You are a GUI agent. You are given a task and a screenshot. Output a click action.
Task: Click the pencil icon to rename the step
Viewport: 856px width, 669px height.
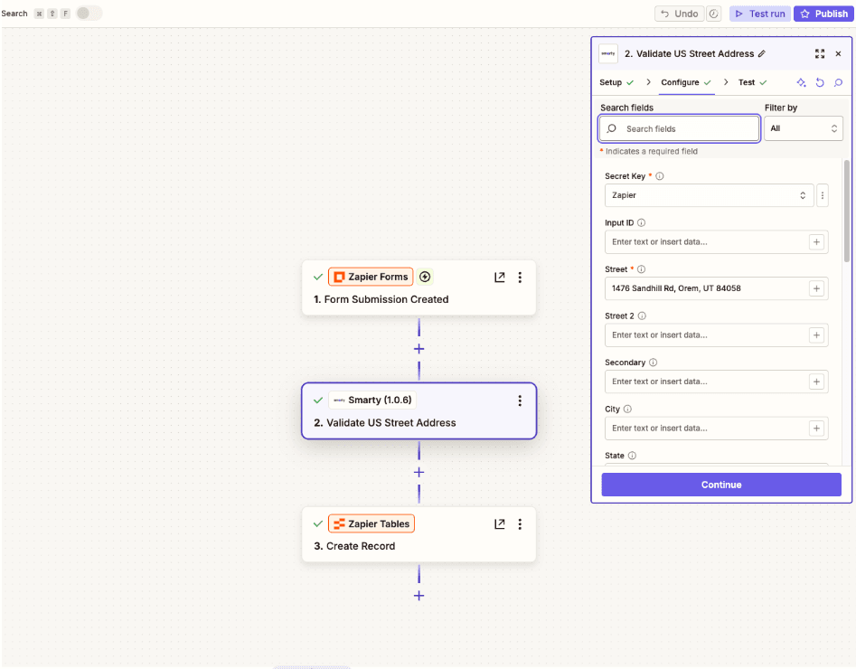pos(762,53)
